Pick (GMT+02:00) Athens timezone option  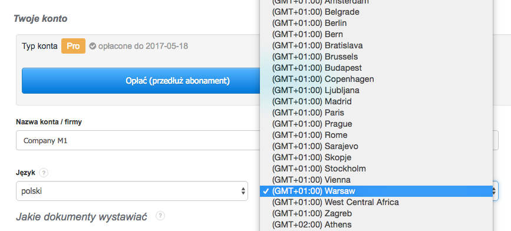click(377, 225)
